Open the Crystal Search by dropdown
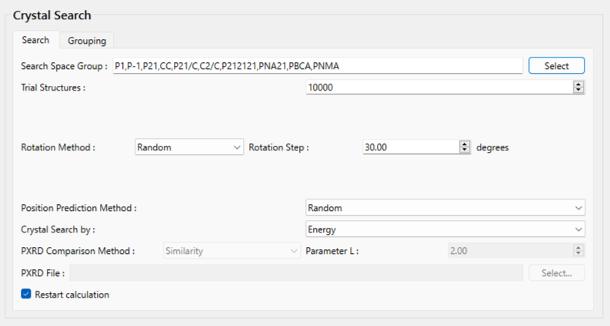Image resolution: width=610 pixels, height=326 pixels. pyautogui.click(x=445, y=229)
